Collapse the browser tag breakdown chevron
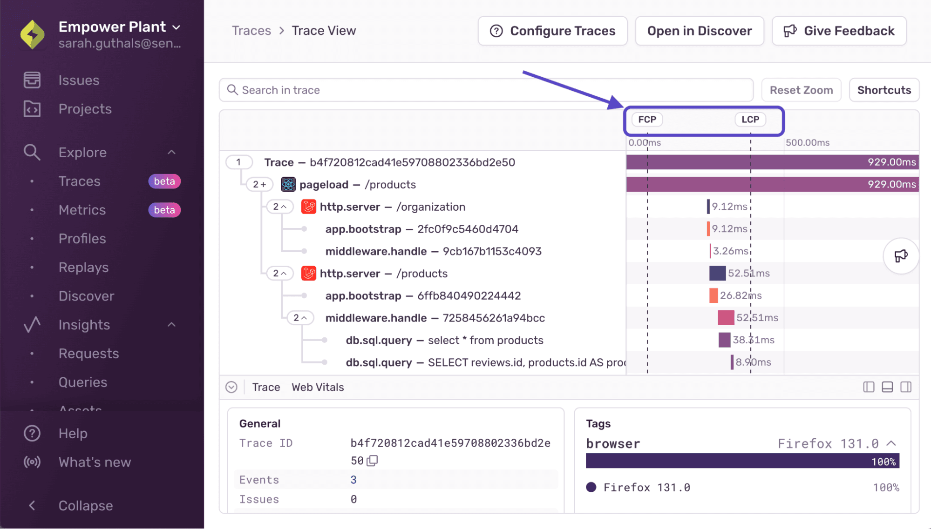 (x=891, y=443)
